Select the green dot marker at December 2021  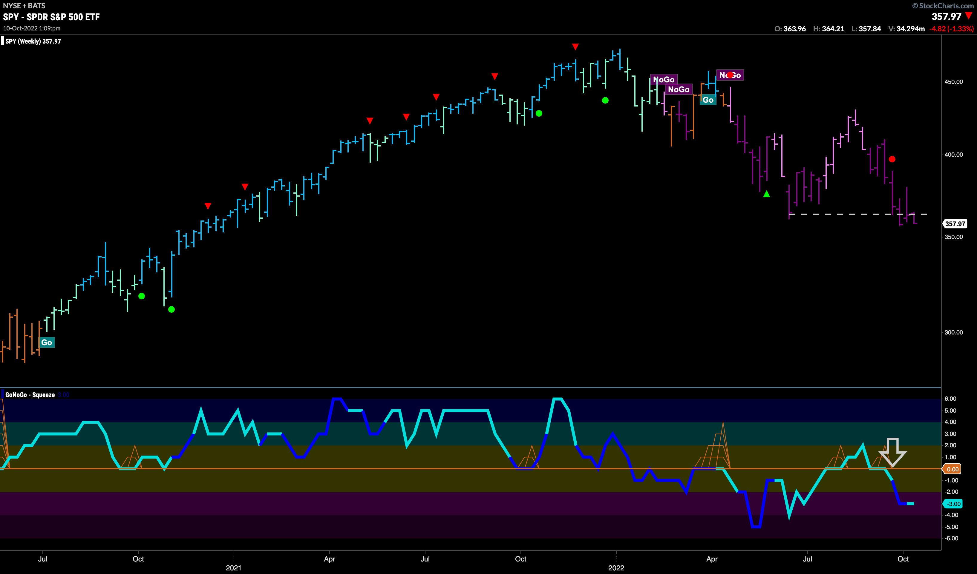click(605, 100)
